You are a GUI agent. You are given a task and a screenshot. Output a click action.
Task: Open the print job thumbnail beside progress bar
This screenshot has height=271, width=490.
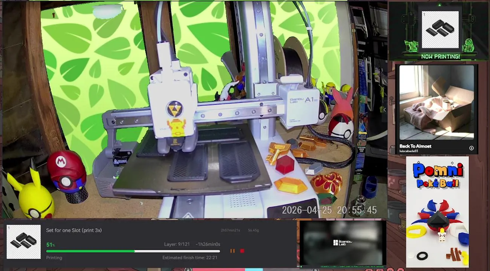click(x=24, y=242)
